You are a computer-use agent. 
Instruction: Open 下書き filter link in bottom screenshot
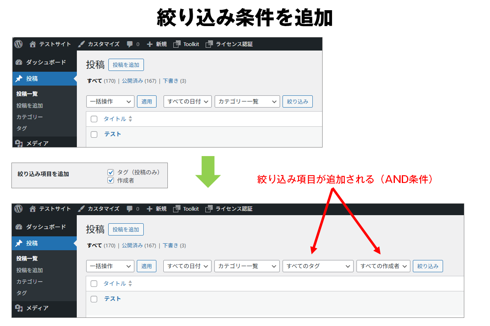171,245
